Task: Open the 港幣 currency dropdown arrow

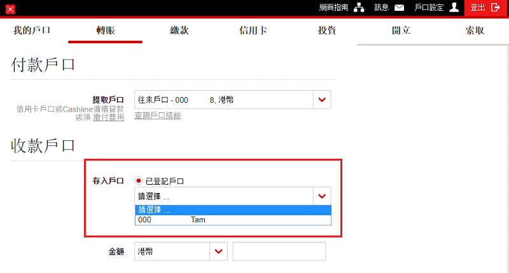Action: coord(219,251)
